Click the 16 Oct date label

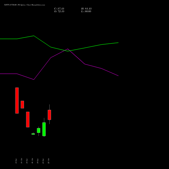point(32,161)
